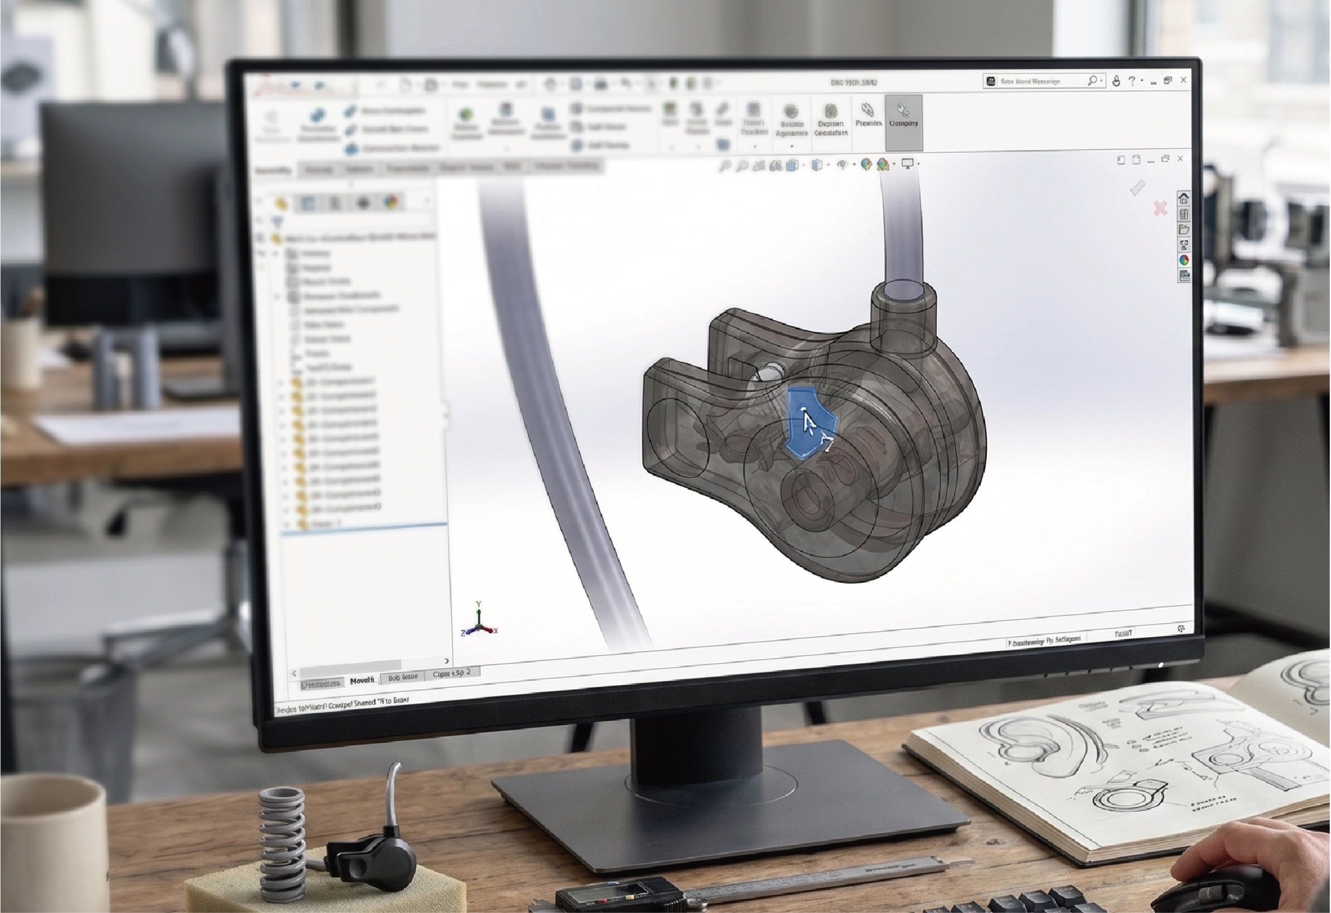
Task: Cancel with the red X confirmation corner
Action: (1160, 208)
